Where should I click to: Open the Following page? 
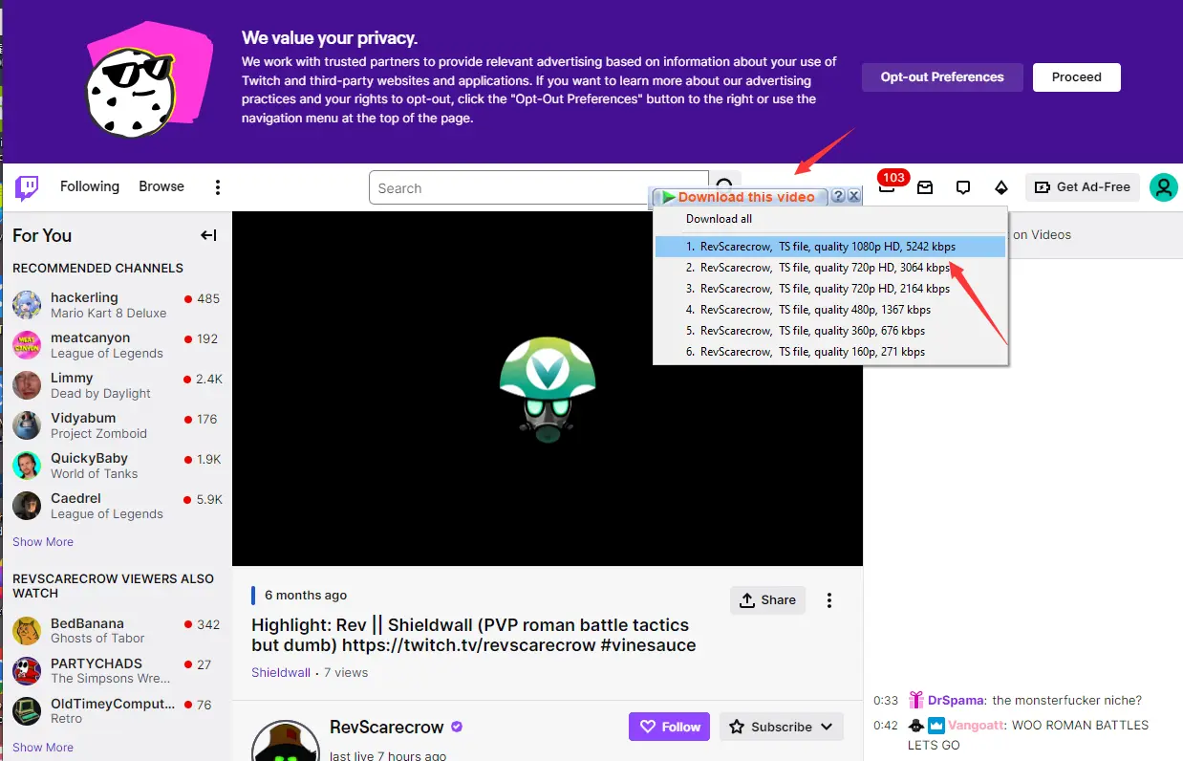coord(89,186)
